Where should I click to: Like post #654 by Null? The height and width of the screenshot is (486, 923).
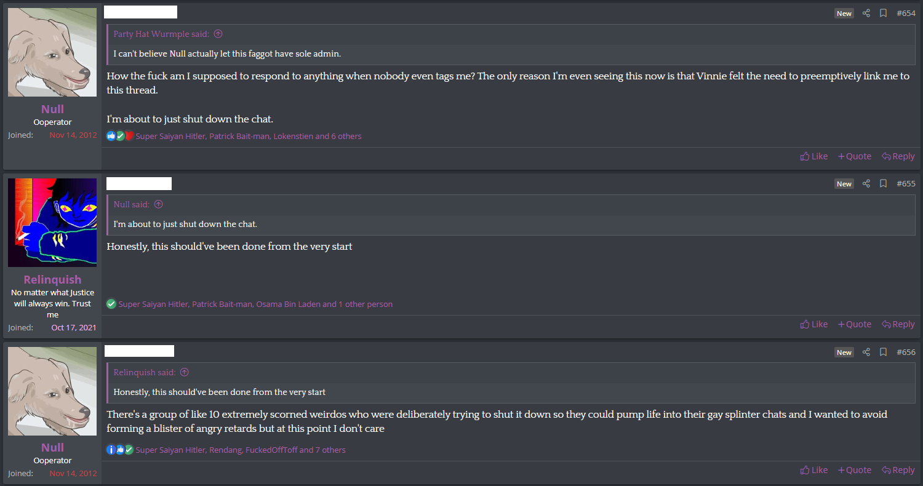pos(813,156)
